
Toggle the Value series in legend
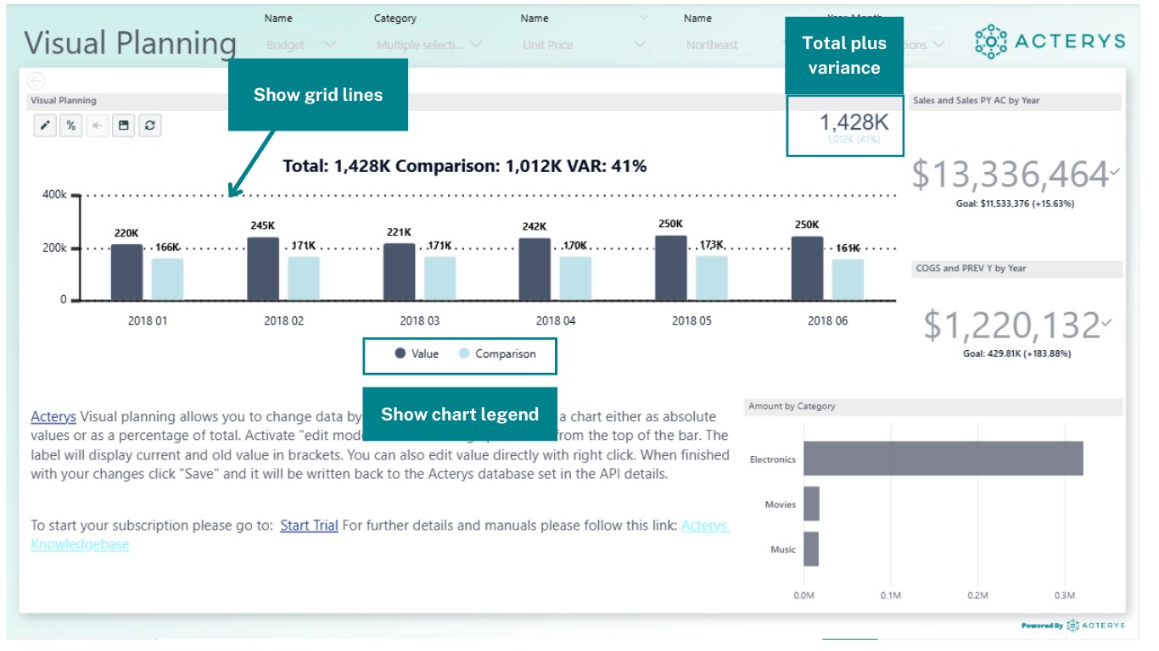click(x=417, y=353)
